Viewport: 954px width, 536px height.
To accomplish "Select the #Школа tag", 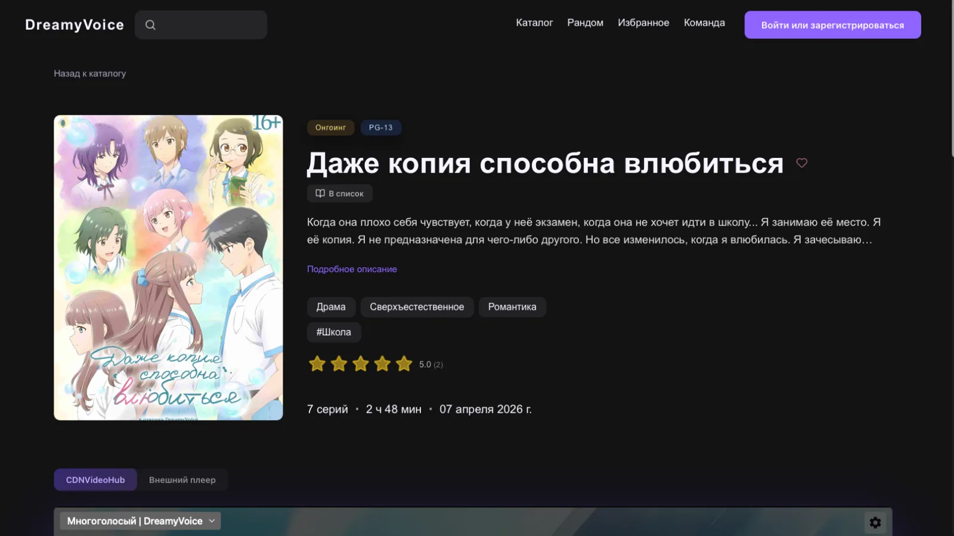I will point(334,332).
